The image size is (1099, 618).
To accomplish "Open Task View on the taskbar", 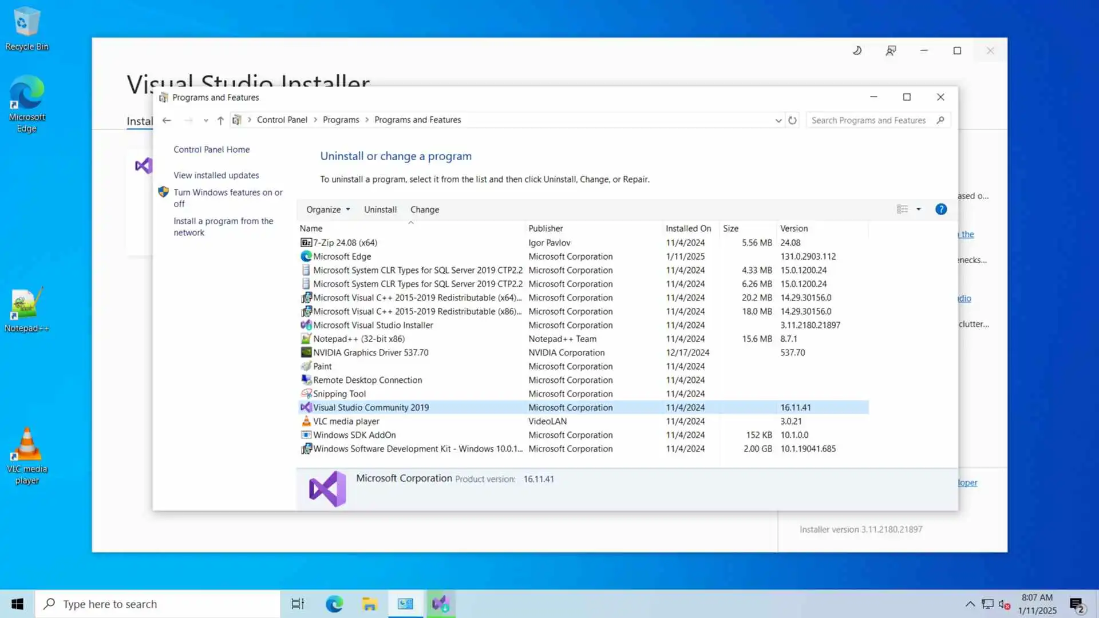I will [298, 604].
